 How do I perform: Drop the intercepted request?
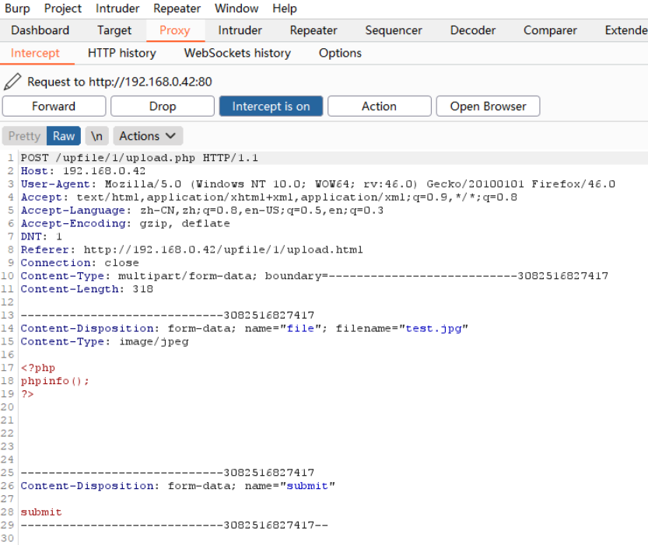coord(163,106)
